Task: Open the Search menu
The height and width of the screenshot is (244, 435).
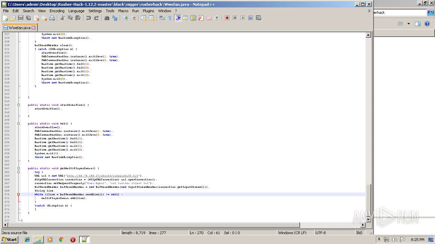Action: point(29,11)
